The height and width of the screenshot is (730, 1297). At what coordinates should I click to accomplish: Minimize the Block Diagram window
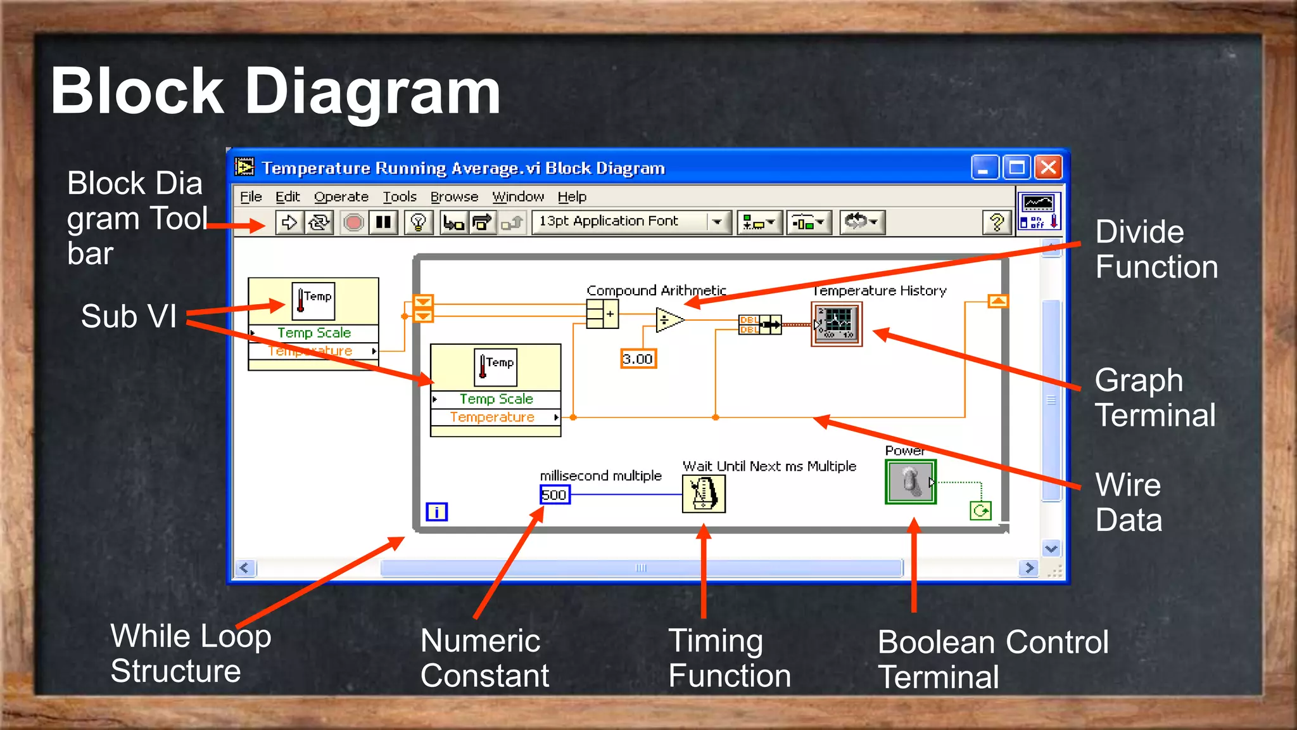tap(985, 168)
